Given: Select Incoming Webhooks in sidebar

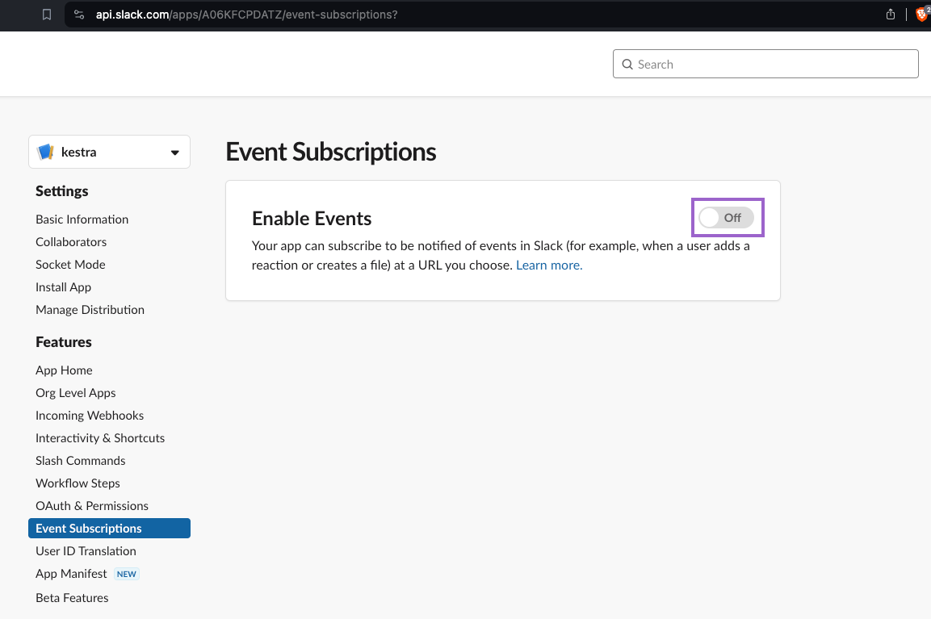Looking at the screenshot, I should [90, 416].
